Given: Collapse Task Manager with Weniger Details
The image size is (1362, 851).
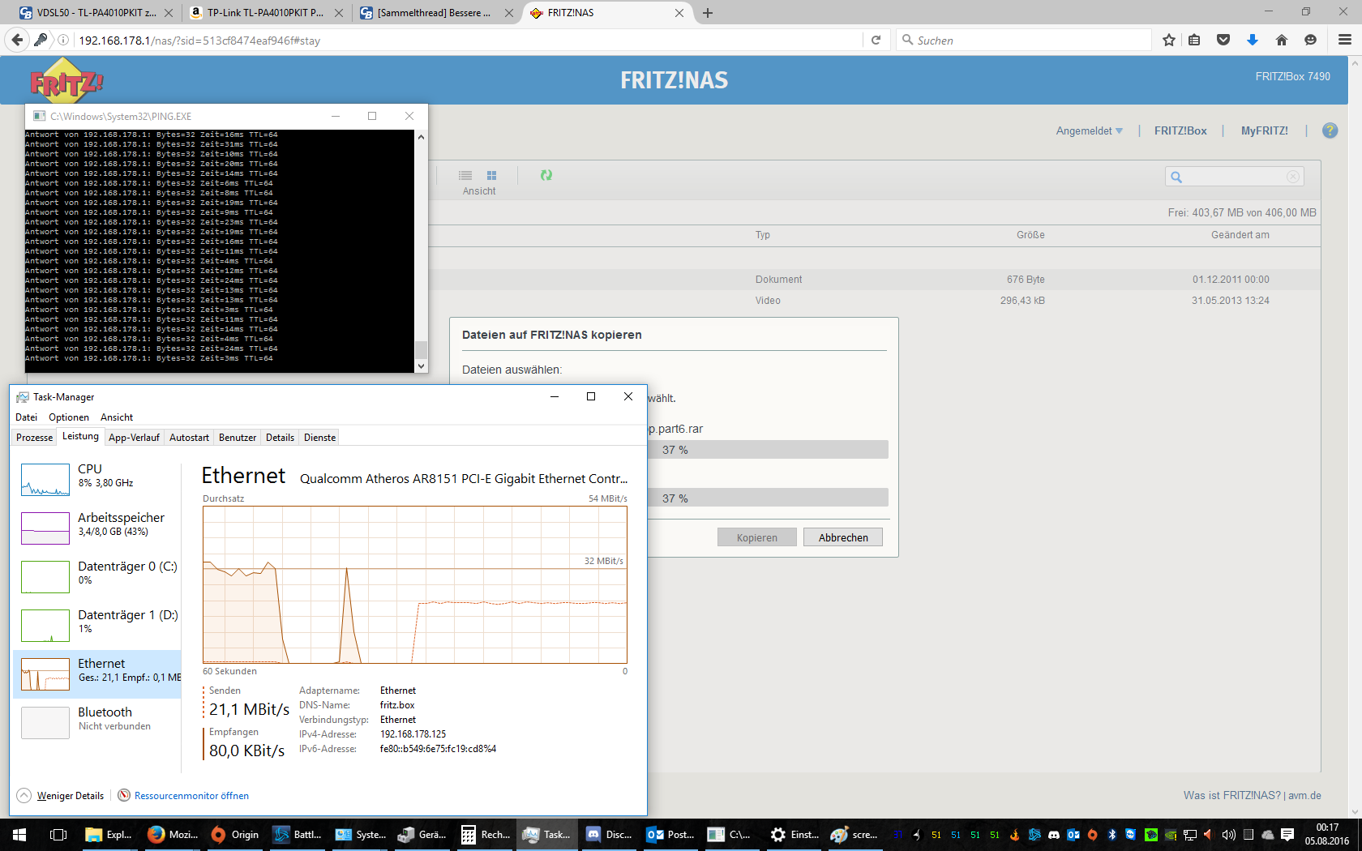Looking at the screenshot, I should point(61,796).
